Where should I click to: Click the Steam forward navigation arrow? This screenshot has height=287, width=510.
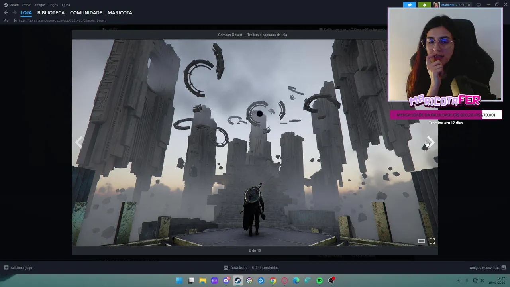point(14,13)
